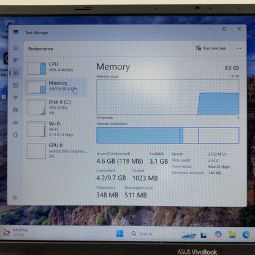Click the Run new task button
Screen dimensions: 255x255
pyautogui.click(x=211, y=48)
